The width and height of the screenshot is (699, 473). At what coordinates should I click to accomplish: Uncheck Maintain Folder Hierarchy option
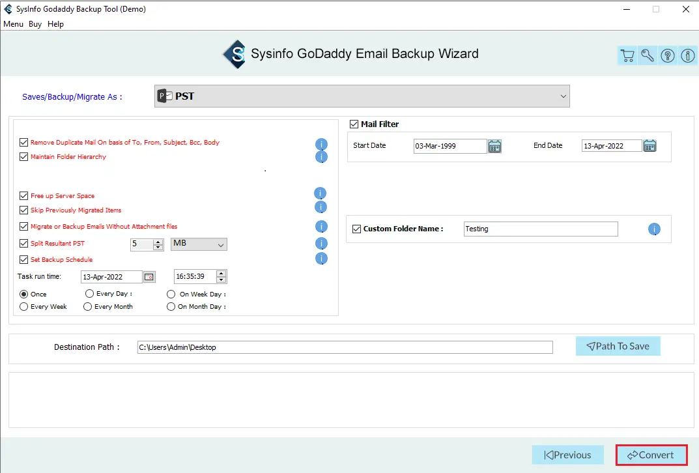(x=24, y=157)
